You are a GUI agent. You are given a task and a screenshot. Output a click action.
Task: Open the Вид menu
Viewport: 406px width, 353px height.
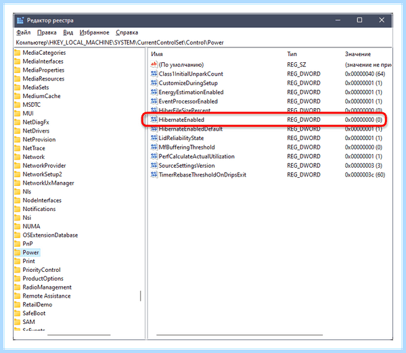[68, 32]
